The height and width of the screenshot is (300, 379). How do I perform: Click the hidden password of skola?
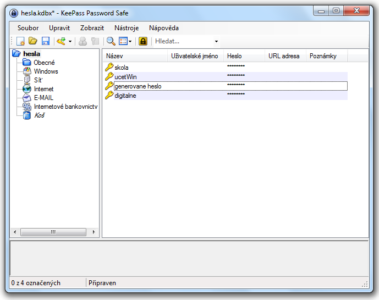pyautogui.click(x=236, y=66)
